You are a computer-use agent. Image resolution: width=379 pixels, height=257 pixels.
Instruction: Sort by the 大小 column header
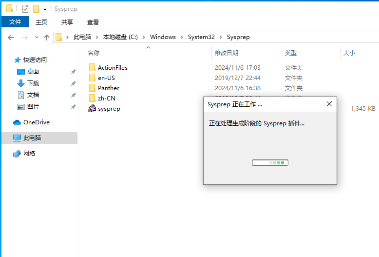[349, 53]
